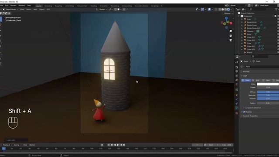Open the Object Data light properties tab

point(237,108)
